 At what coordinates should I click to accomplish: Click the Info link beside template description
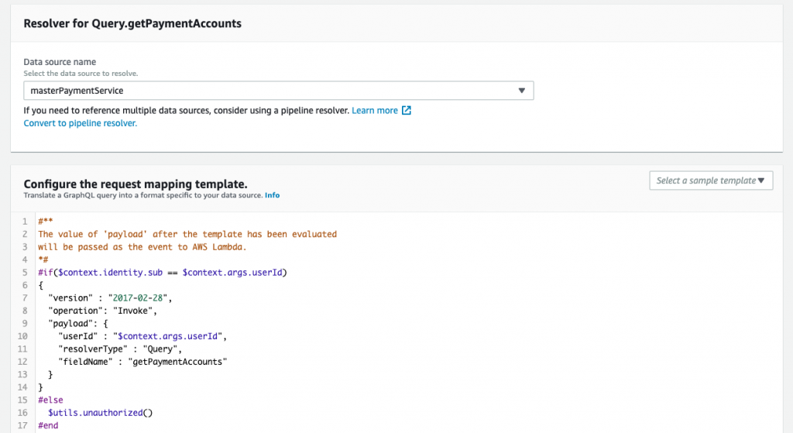pos(272,195)
